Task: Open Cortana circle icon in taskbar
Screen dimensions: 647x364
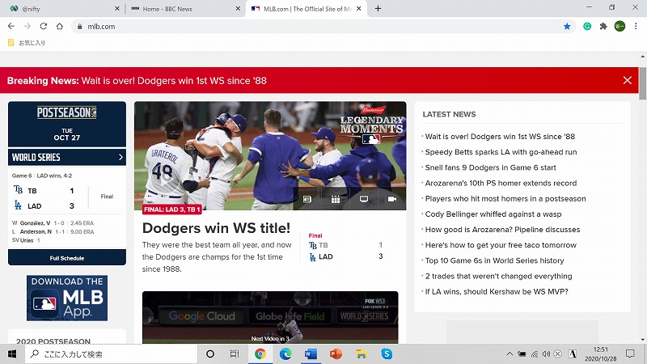Action: click(210, 353)
